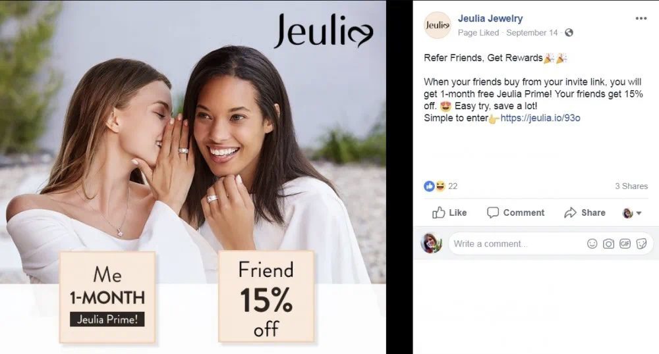Screen dimensions: 659x354
Task: Open the Jeulia Jewelry page name link
Action: pyautogui.click(x=490, y=18)
